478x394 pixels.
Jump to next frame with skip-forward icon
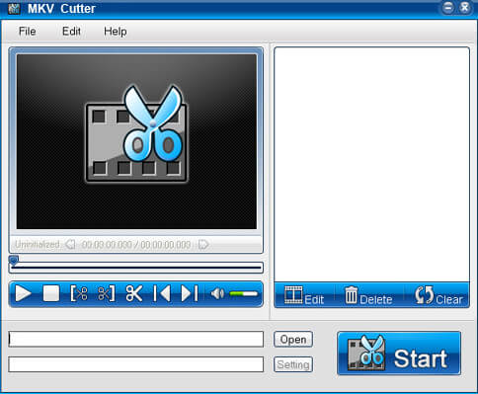[190, 293]
